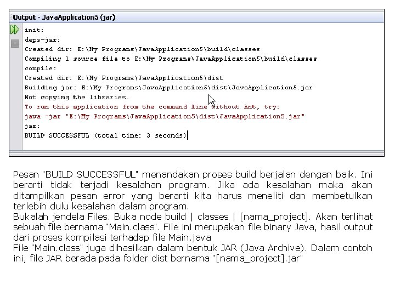The width and height of the screenshot is (395, 296).
Task: Click the 'Compiling 1 source file' line
Action: [x=171, y=59]
